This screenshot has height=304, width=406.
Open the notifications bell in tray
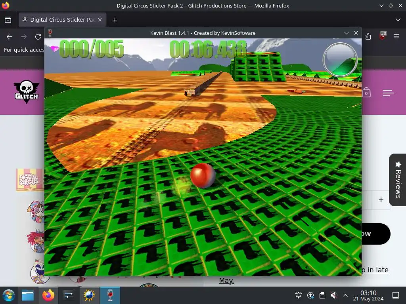click(299, 295)
